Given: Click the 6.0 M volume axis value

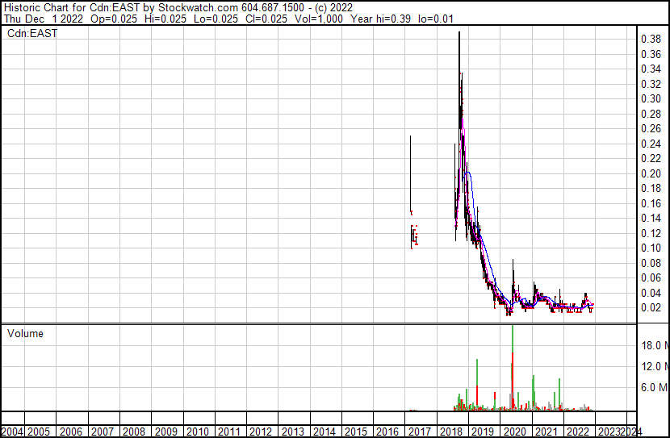Looking at the screenshot, I should (655, 387).
